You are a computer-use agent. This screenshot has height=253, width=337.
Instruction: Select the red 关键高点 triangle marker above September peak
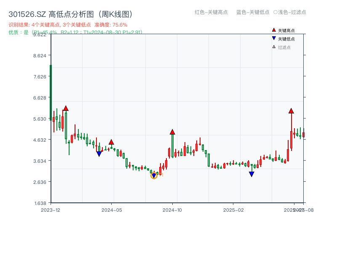click(x=173, y=131)
